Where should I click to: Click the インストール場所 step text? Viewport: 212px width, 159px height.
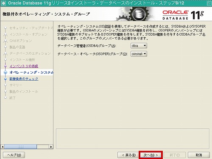[x=22, y=60]
